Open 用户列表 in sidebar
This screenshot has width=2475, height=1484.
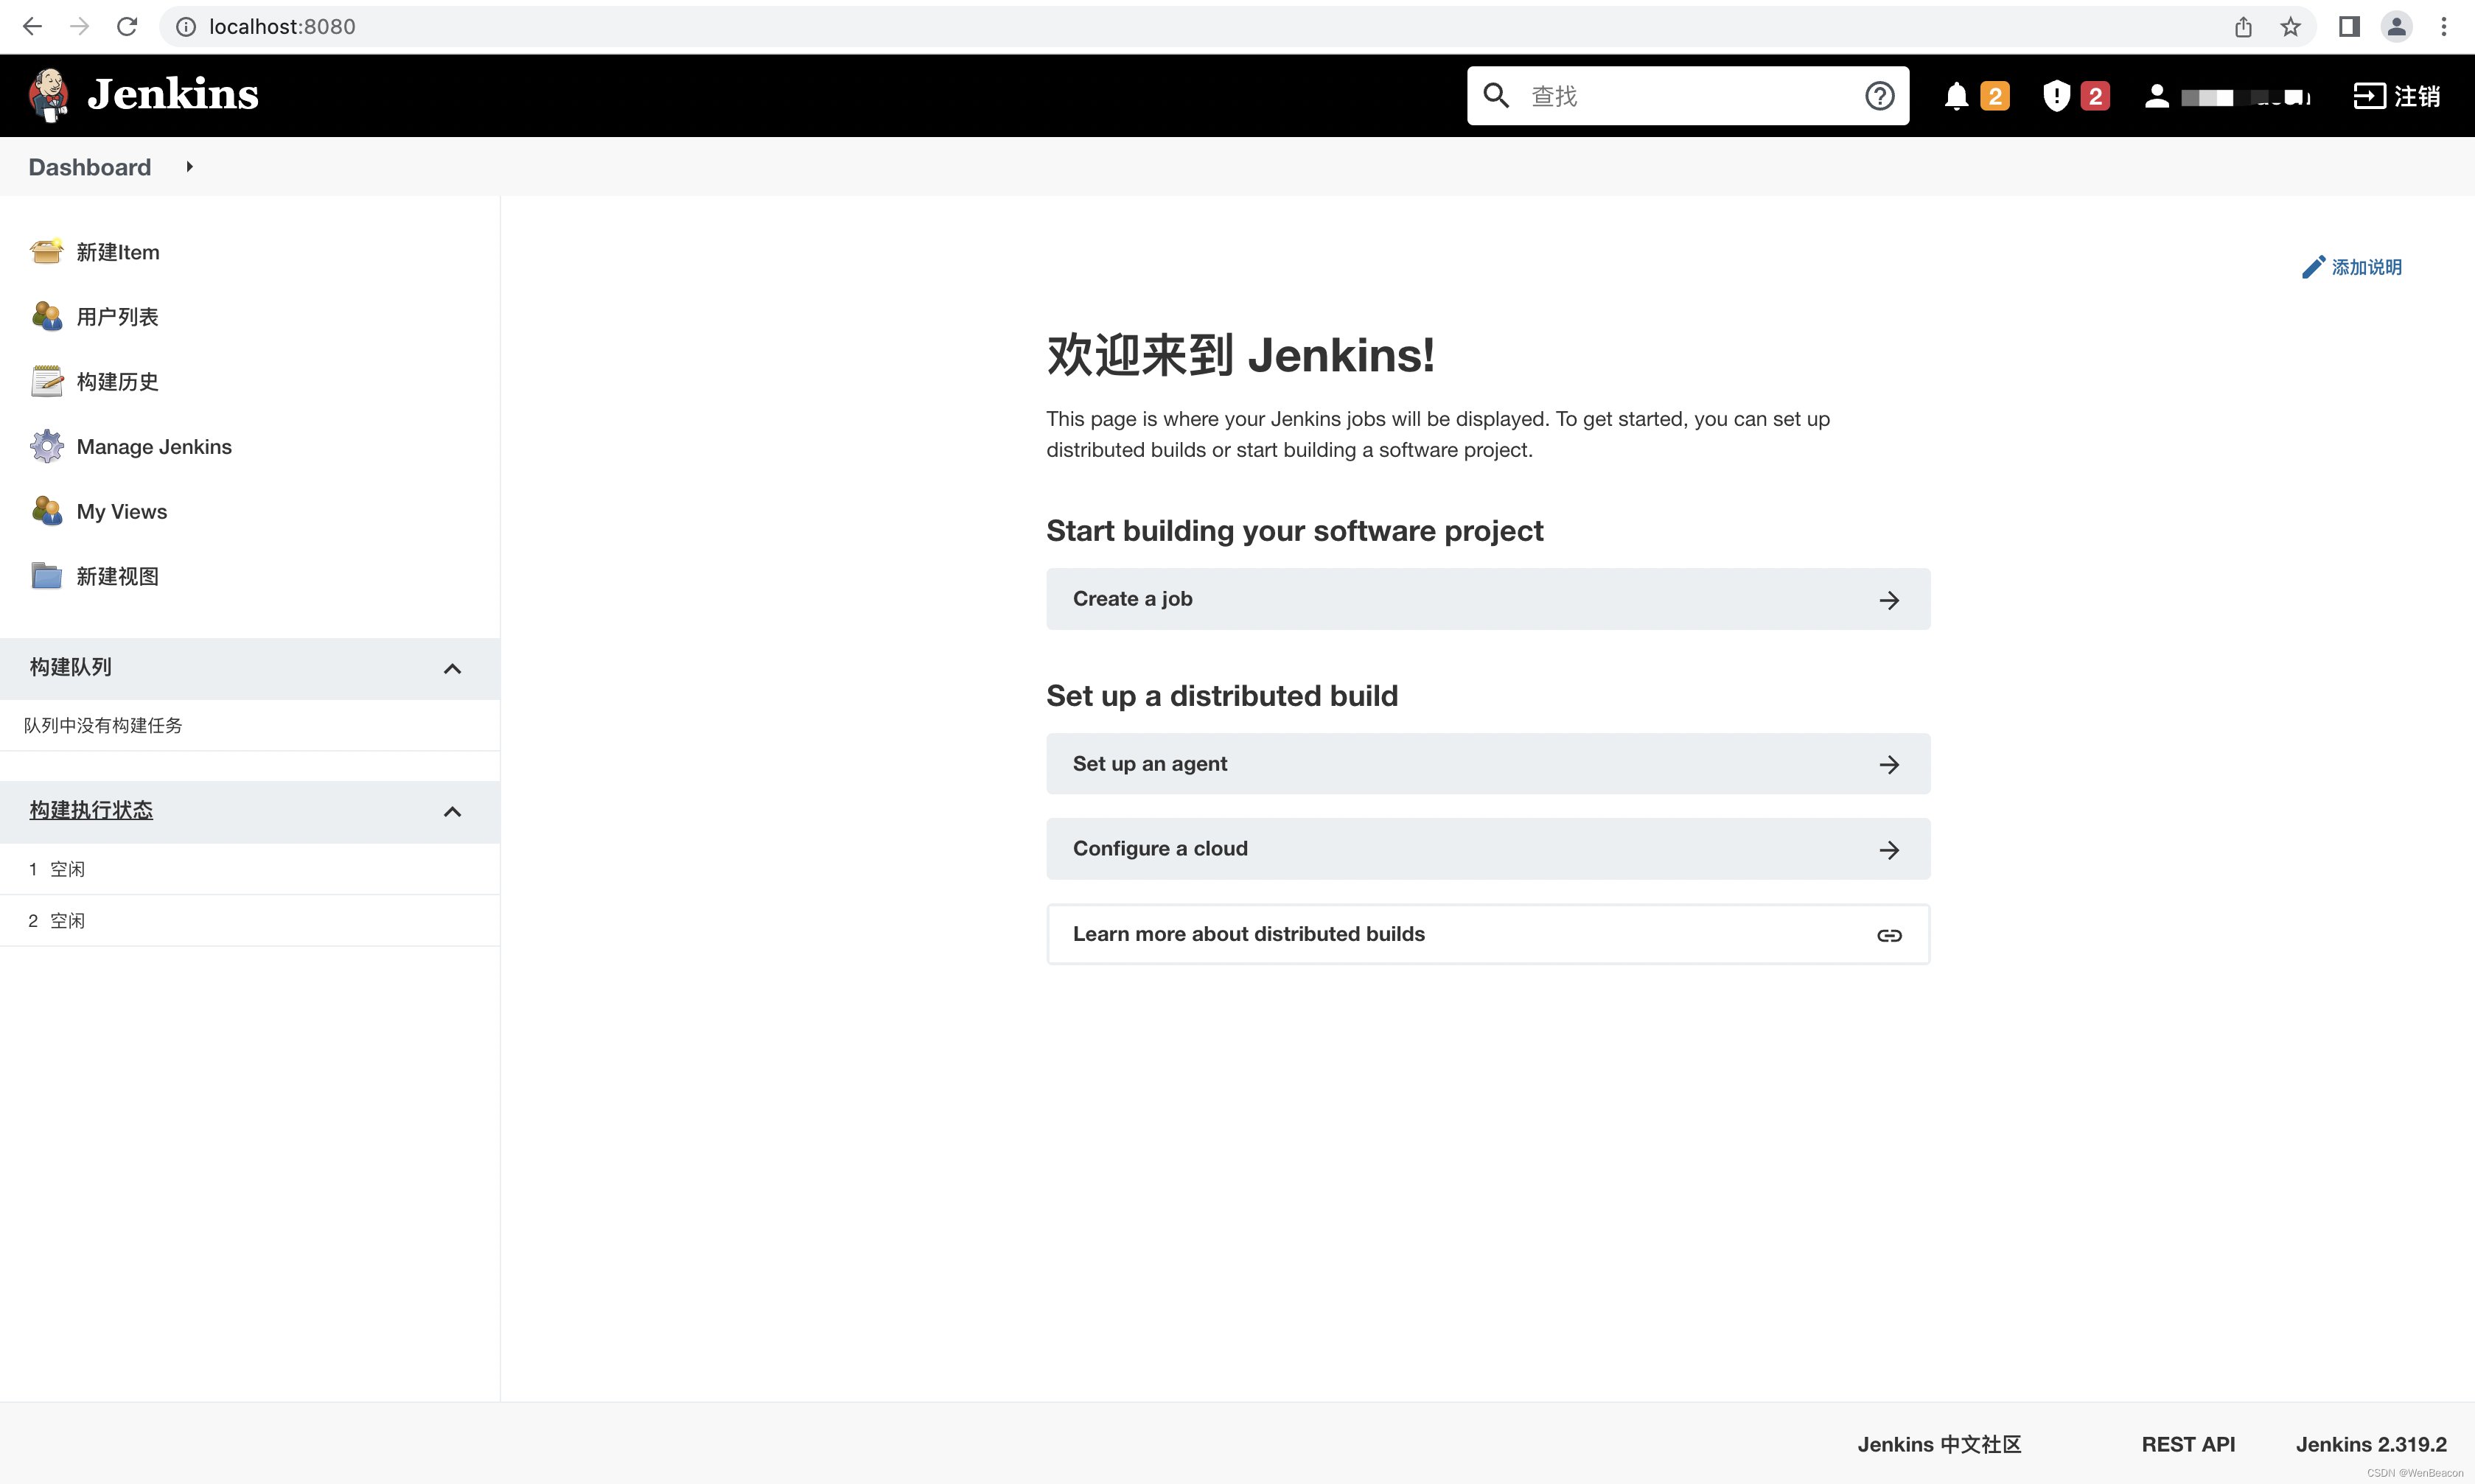[117, 317]
